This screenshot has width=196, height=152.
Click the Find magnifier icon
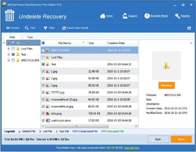[27, 28]
